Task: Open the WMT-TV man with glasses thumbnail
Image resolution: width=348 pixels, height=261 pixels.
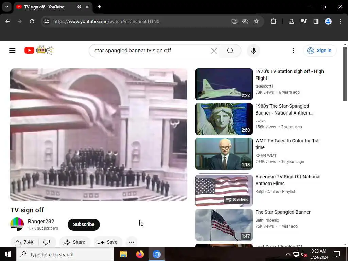Action: coord(224,154)
